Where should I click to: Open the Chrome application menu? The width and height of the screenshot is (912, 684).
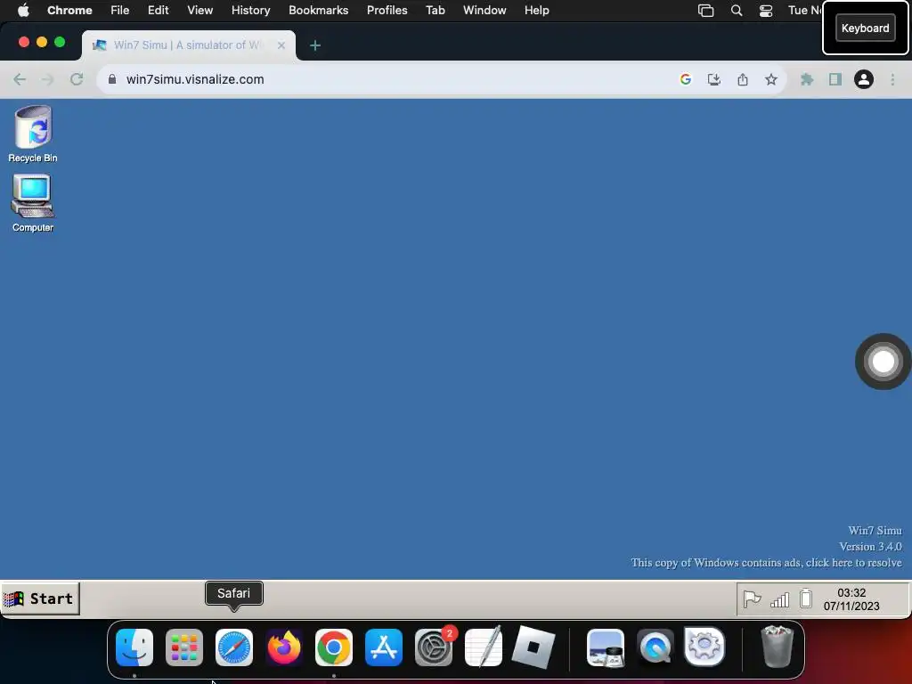69,10
